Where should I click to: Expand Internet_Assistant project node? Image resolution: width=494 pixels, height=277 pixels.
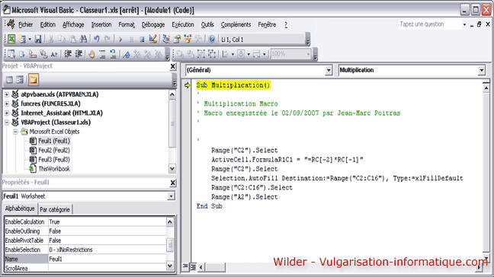[7, 113]
